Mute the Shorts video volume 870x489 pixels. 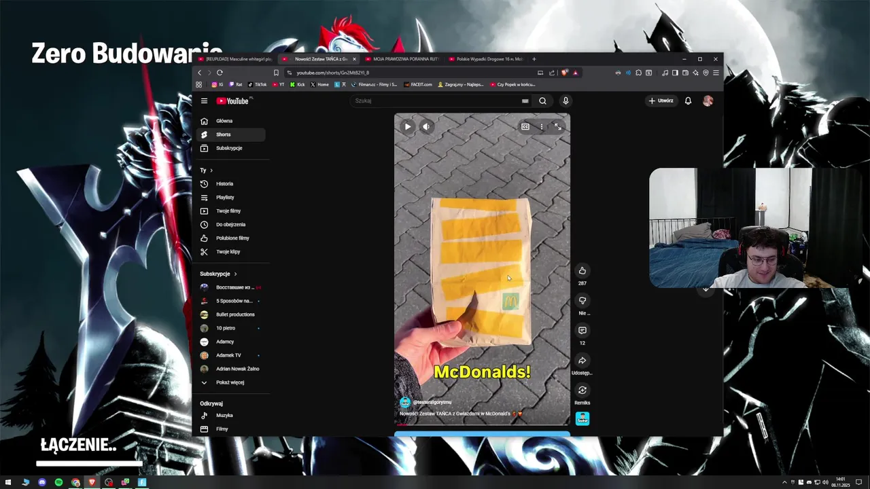[426, 126]
